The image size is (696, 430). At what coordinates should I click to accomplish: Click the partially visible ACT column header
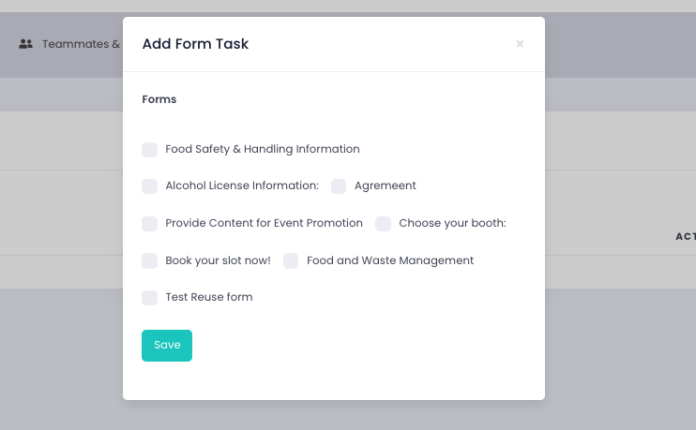pos(685,237)
